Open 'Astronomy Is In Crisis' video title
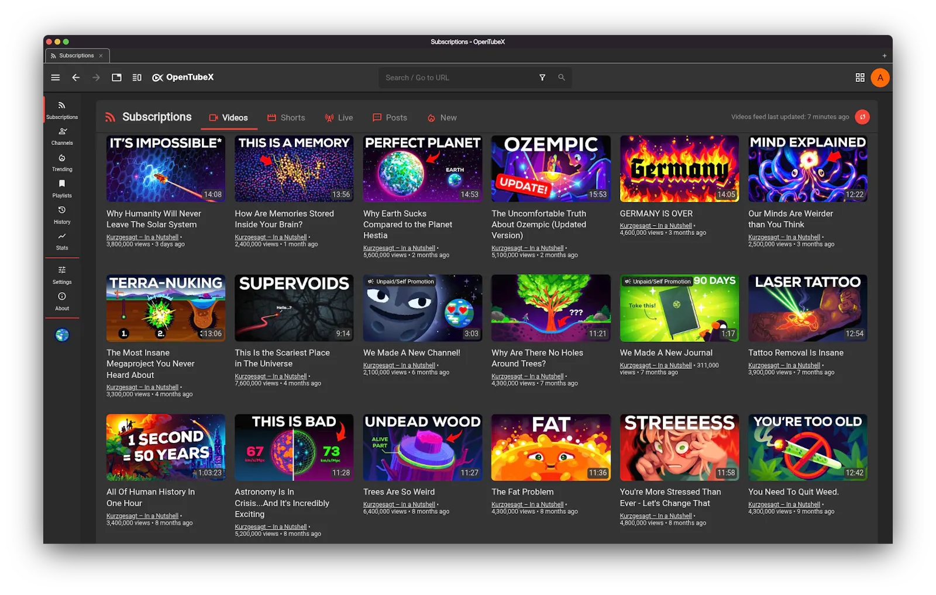Image resolution: width=936 pixels, height=595 pixels. click(282, 503)
